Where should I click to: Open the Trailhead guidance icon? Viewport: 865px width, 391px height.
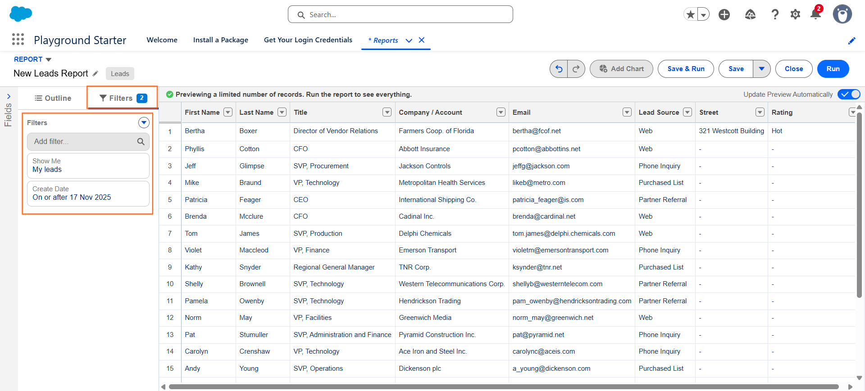point(750,14)
